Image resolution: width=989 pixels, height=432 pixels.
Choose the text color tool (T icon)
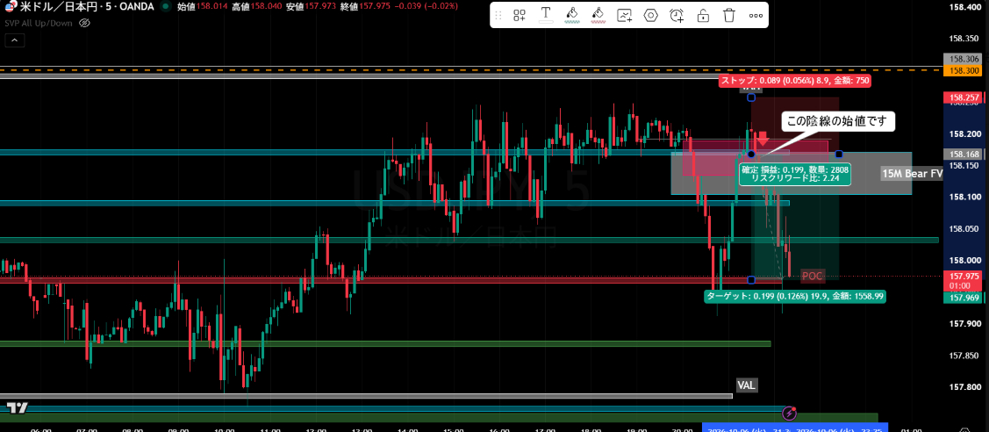tap(546, 15)
